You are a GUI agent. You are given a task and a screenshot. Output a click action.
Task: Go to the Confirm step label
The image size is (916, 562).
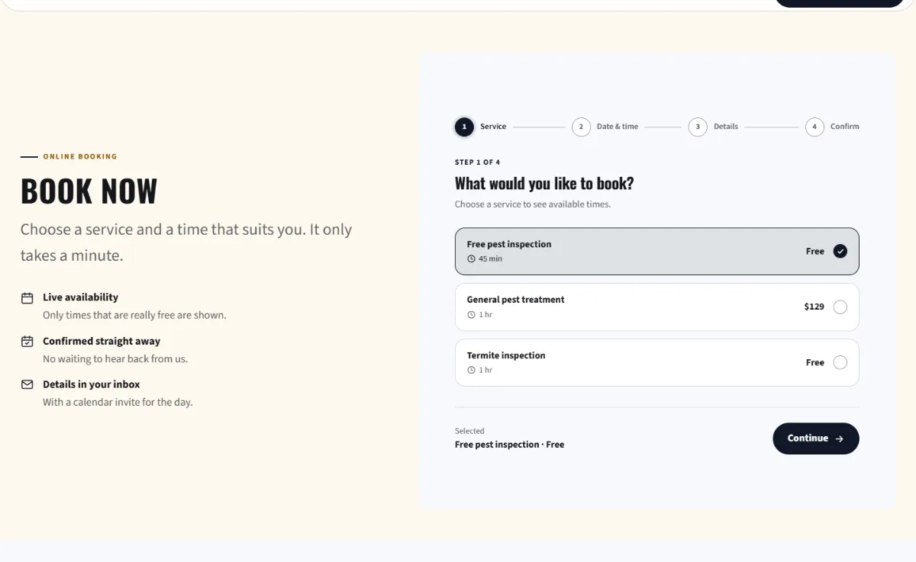point(845,127)
